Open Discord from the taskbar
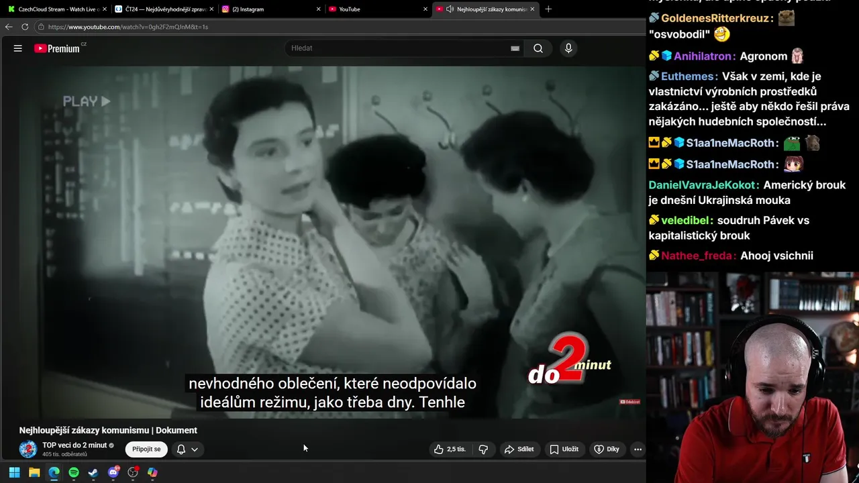The height and width of the screenshot is (483, 859). (113, 472)
